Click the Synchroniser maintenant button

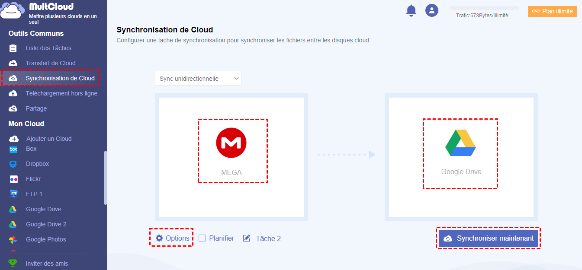click(488, 238)
